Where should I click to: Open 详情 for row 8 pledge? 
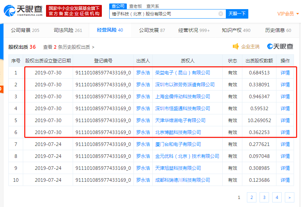coord(285,156)
